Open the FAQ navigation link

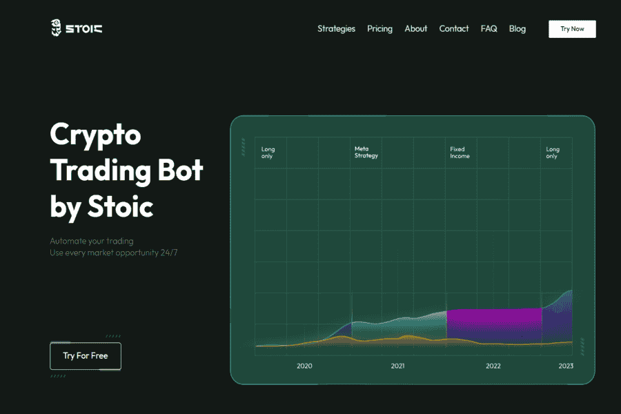coord(489,29)
